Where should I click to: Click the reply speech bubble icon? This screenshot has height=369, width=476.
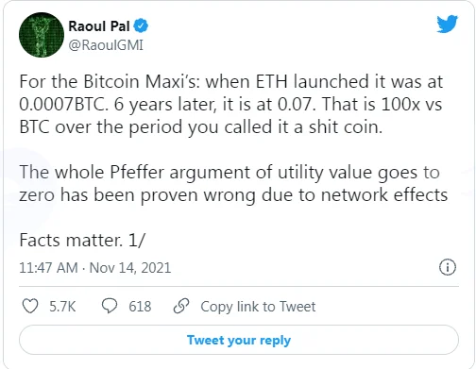110,306
